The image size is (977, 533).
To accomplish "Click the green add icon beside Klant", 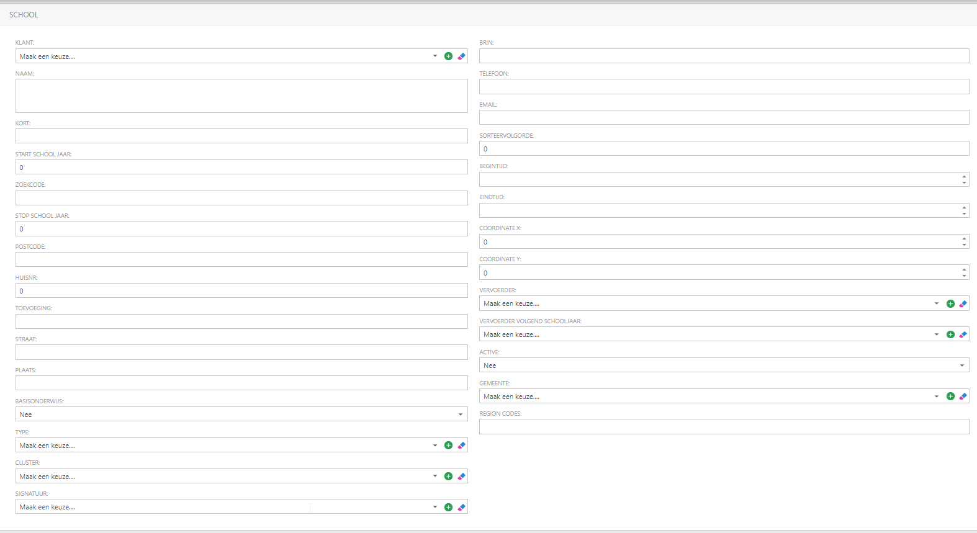I will coord(448,56).
